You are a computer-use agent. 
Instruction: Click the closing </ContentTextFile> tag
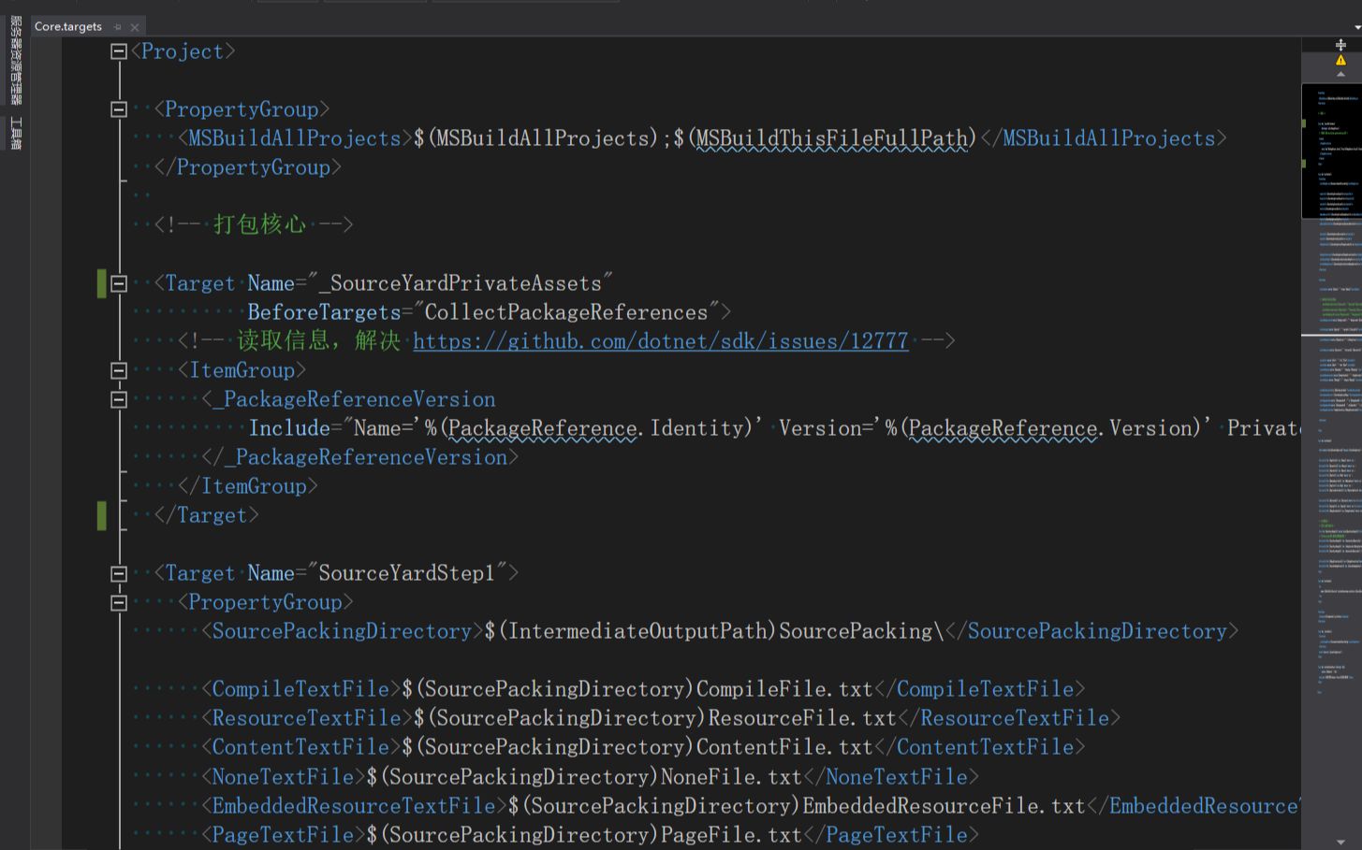point(979,747)
